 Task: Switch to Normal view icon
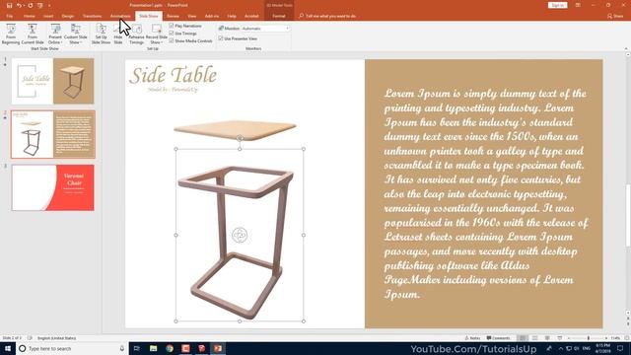[523, 338]
